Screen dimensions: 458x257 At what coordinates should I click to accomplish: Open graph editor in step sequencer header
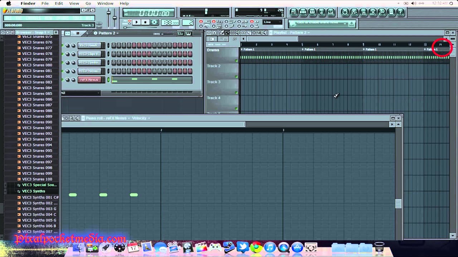[x=180, y=34]
